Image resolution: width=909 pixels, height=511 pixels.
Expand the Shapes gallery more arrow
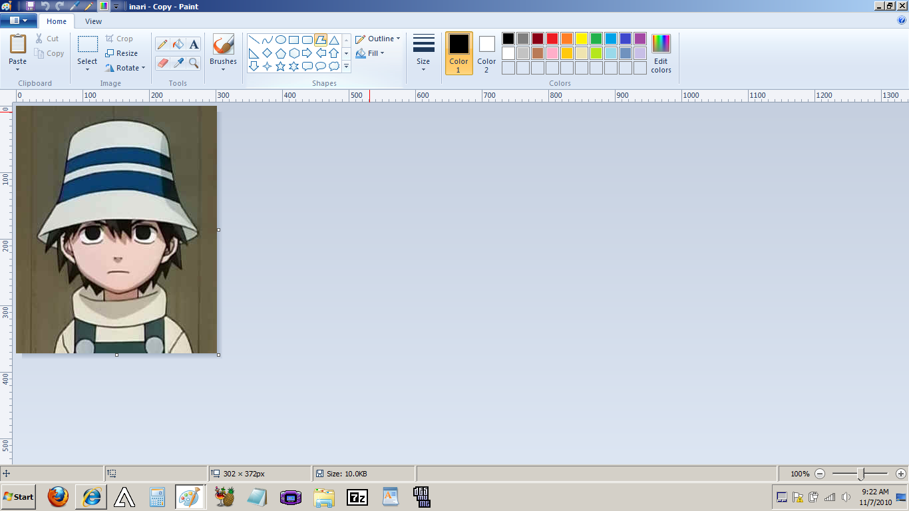(x=347, y=67)
